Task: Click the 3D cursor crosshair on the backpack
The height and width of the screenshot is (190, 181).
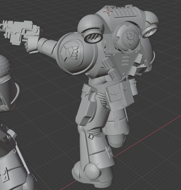Action: [108, 11]
